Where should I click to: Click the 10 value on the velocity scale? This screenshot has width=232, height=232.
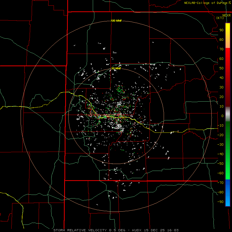click(221, 106)
